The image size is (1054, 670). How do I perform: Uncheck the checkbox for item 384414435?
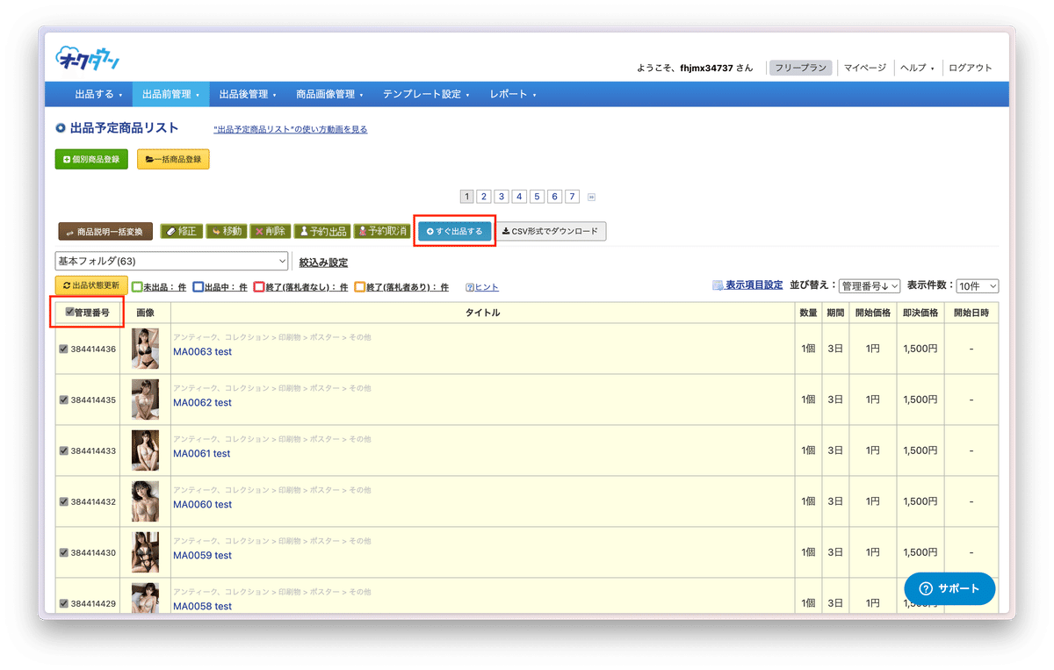tap(63, 400)
